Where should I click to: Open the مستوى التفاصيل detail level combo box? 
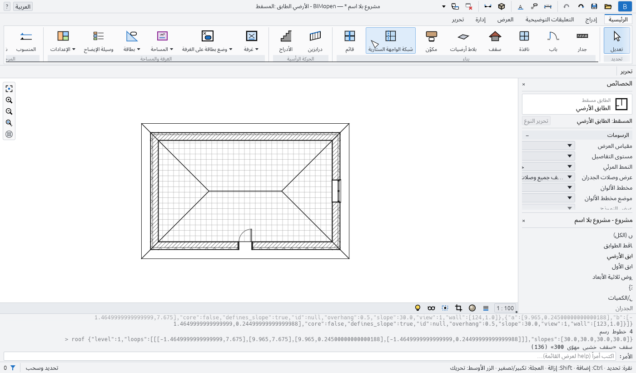[548, 156]
